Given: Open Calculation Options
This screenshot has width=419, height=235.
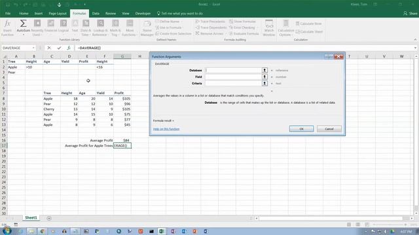Looking at the screenshot, I should (285, 27).
